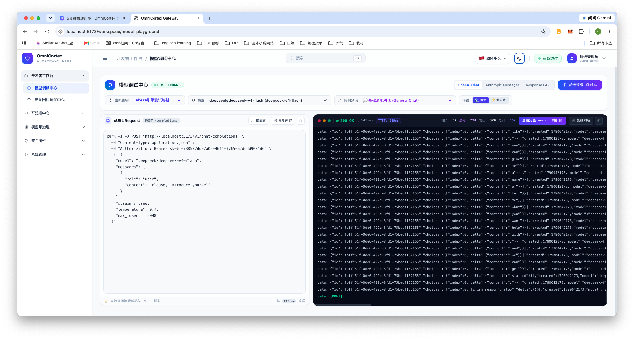This screenshot has height=339, width=634.
Task: Collapse the 开发者工作台 sidebar section
Action: click(55, 76)
